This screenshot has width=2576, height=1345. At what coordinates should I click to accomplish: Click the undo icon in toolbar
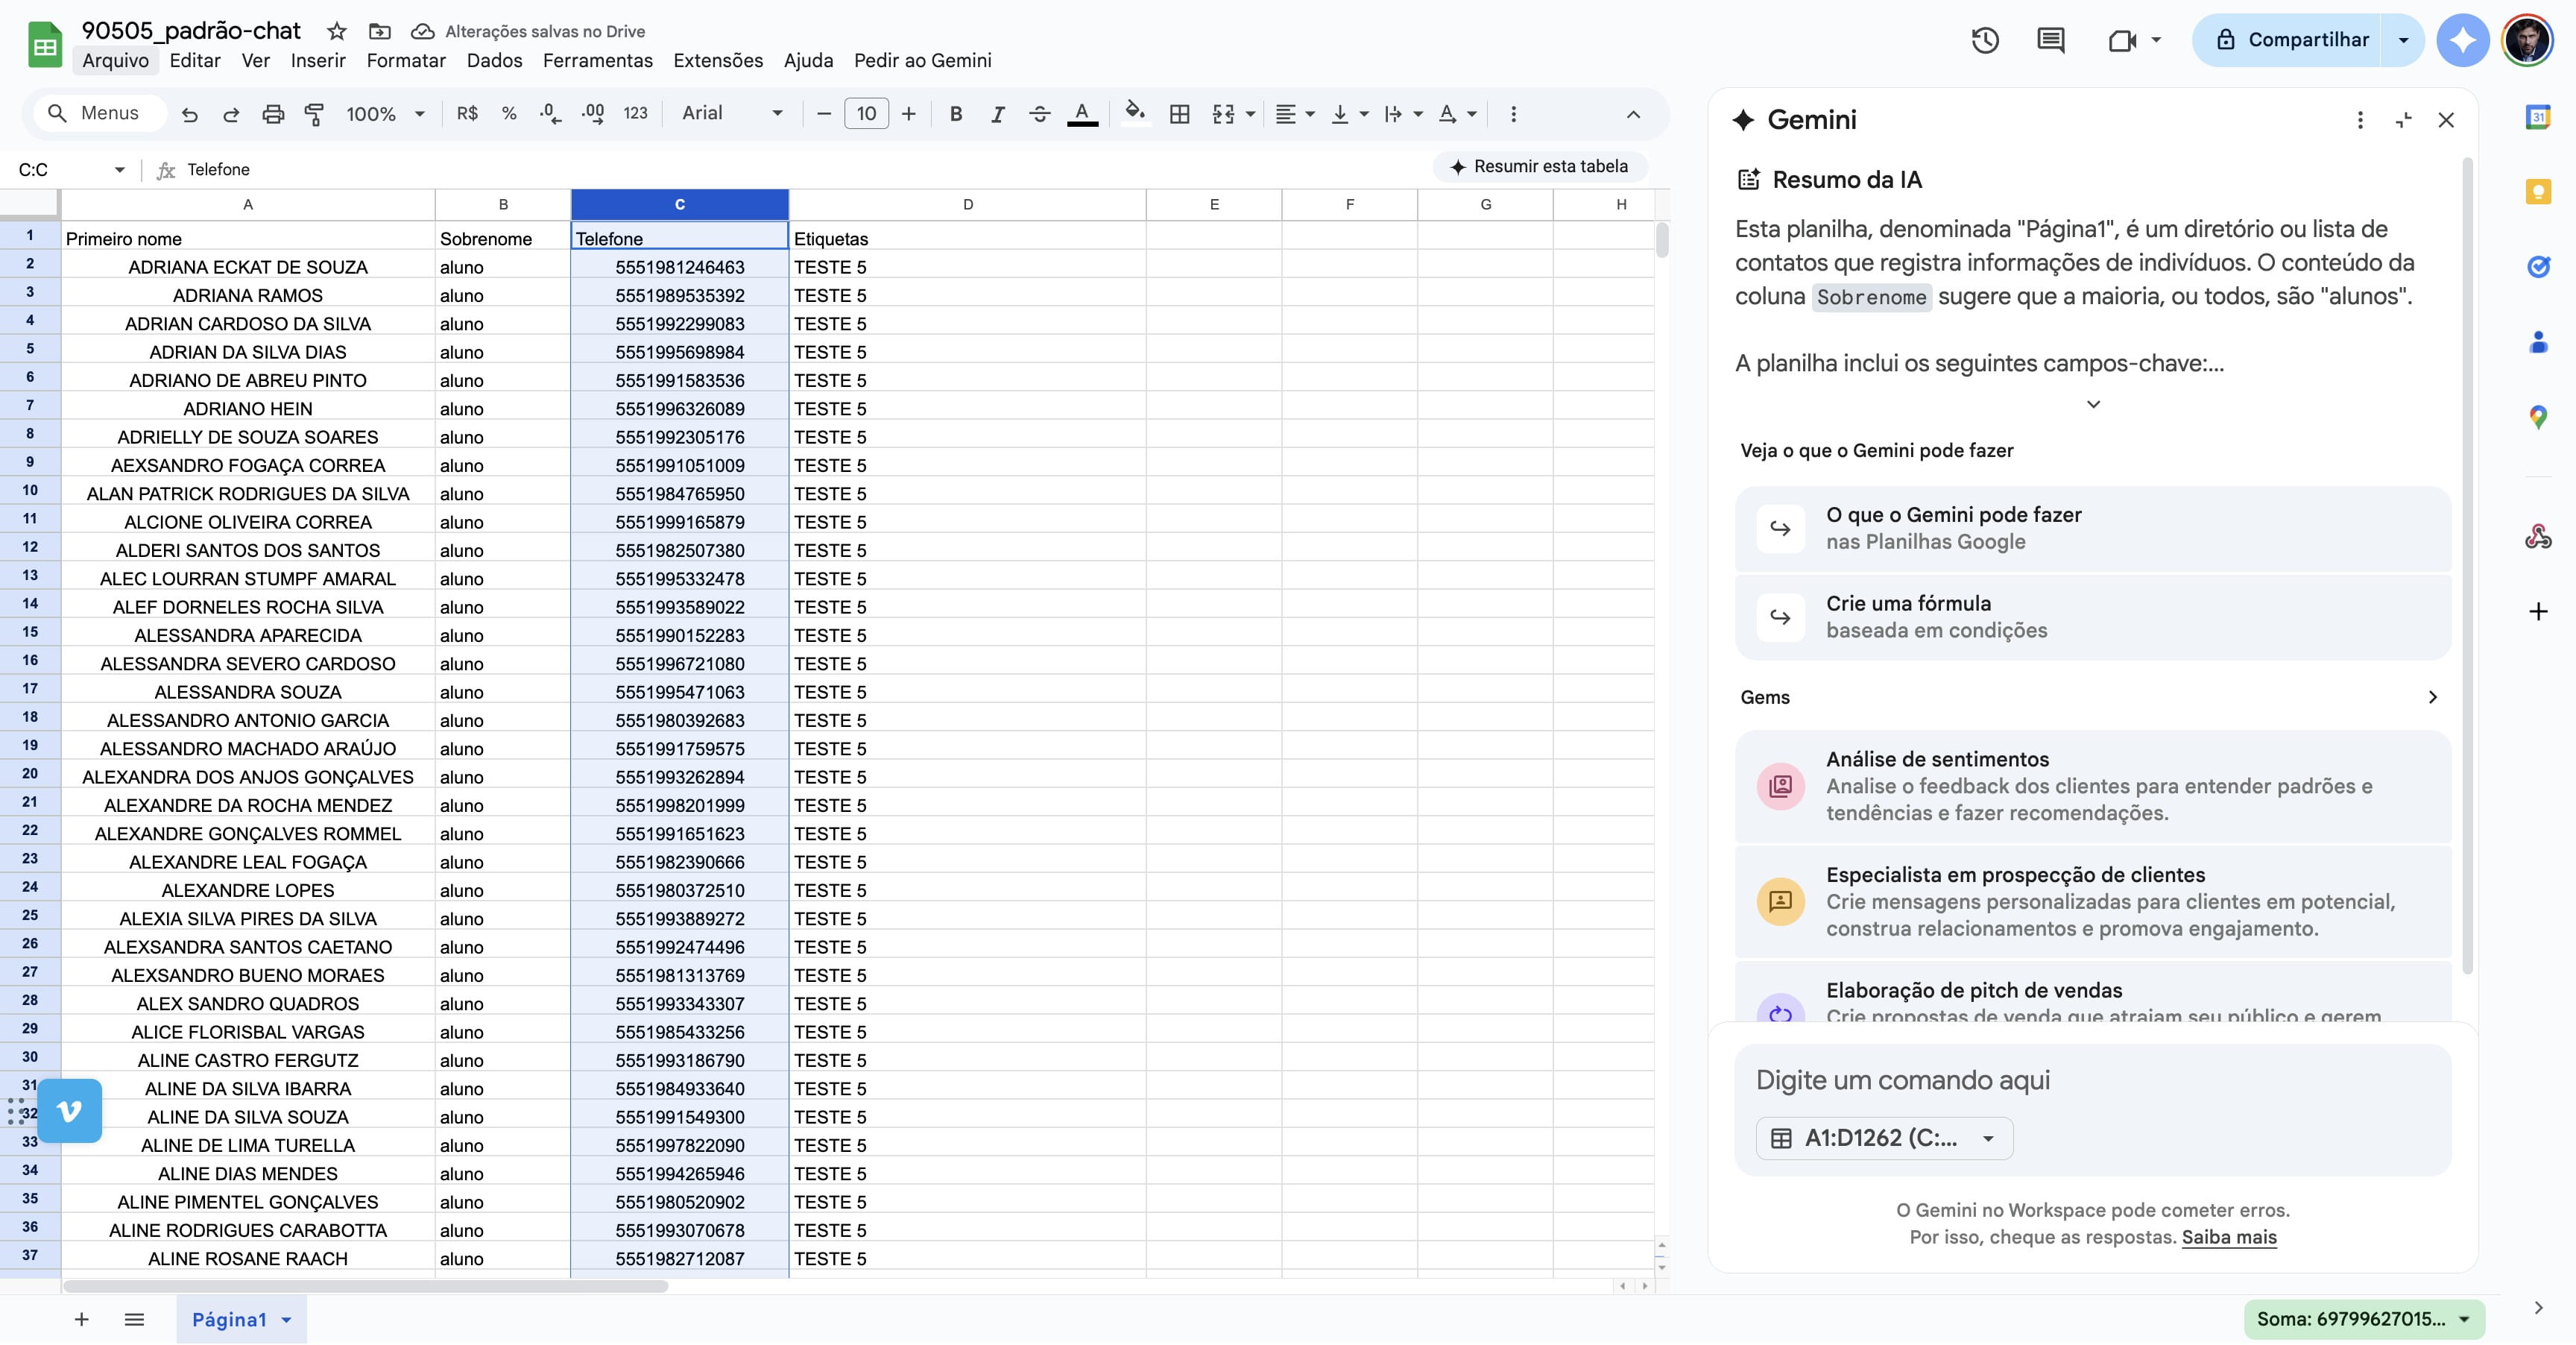point(189,114)
